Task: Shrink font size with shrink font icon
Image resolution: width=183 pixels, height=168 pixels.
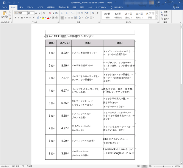Action: coord(40,13)
